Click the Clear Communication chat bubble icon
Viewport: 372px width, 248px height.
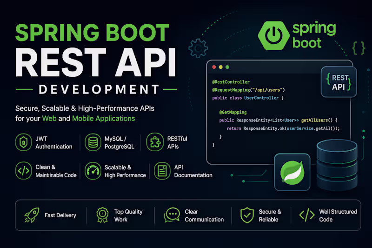coord(172,215)
